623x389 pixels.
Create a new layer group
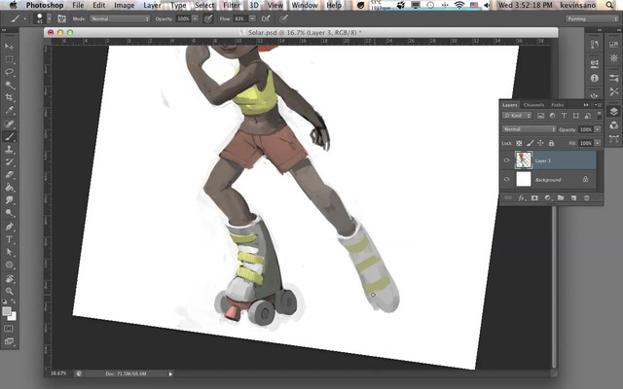561,197
